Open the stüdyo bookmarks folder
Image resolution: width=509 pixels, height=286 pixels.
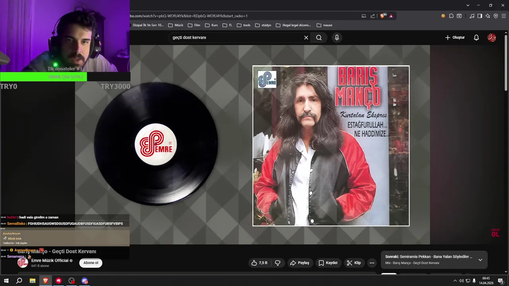[x=263, y=25]
